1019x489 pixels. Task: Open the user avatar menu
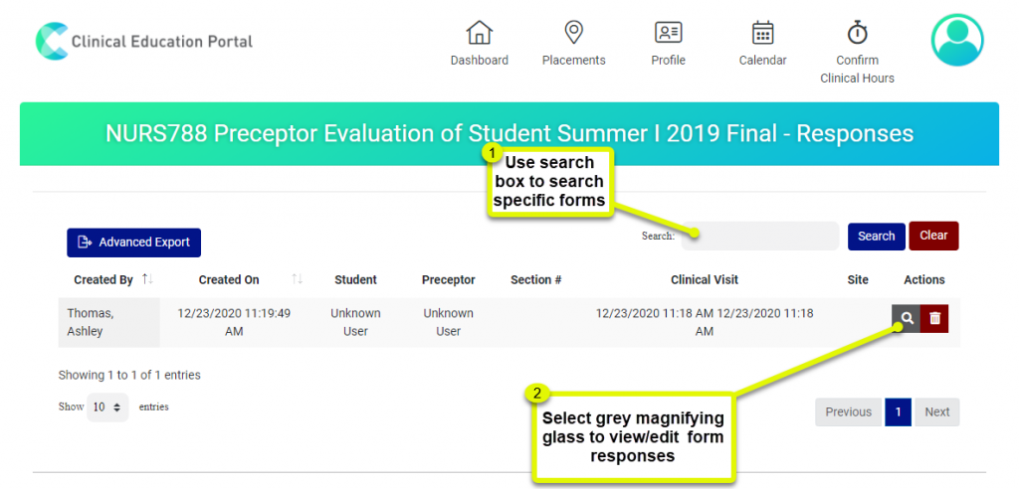tap(957, 41)
